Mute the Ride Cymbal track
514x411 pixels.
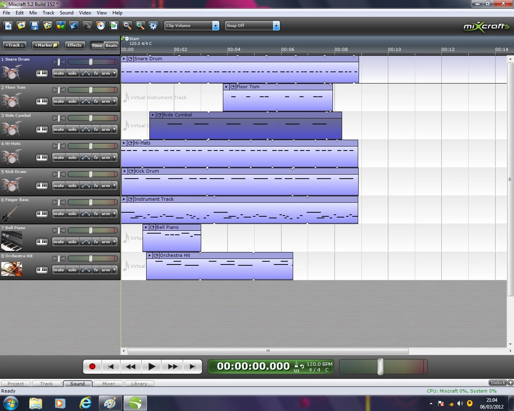pyautogui.click(x=59, y=129)
